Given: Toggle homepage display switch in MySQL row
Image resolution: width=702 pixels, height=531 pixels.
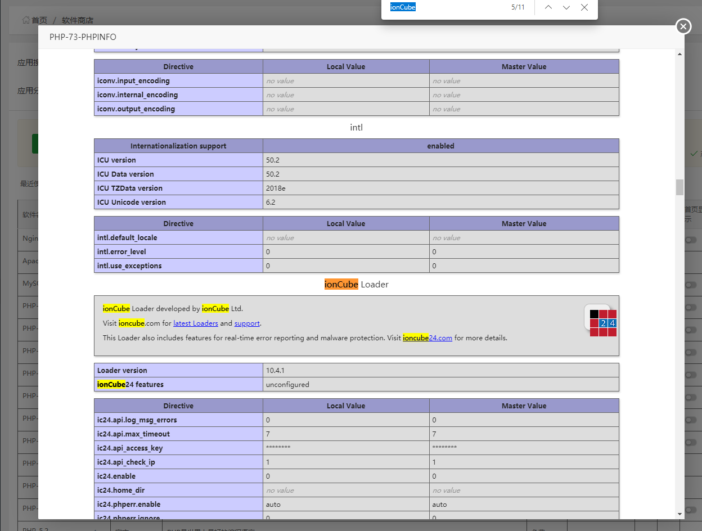Looking at the screenshot, I should 690,285.
